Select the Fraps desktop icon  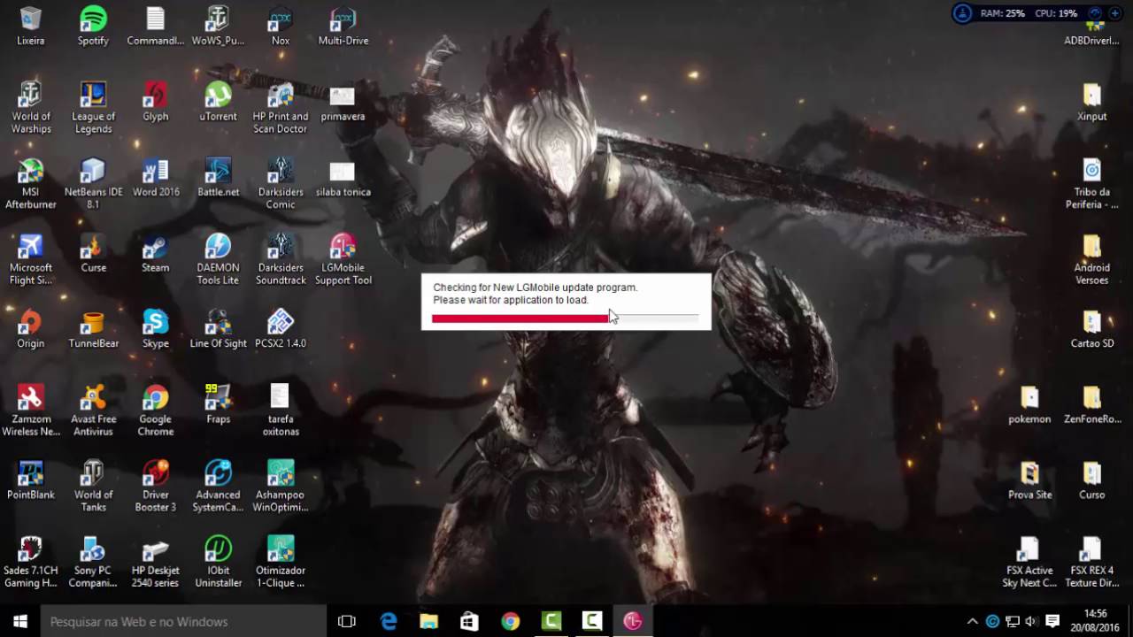[218, 404]
